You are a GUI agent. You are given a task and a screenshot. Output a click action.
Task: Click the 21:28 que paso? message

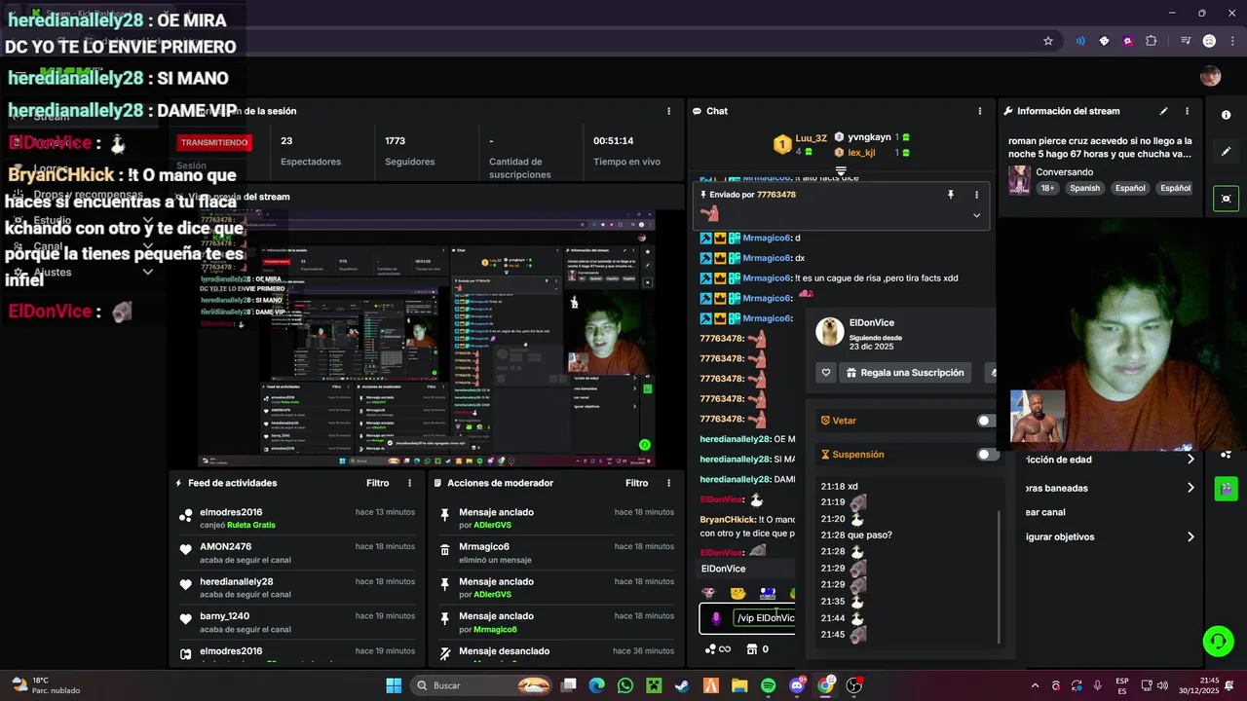click(x=856, y=535)
